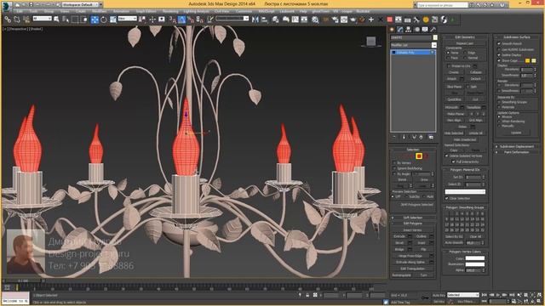545x306 pixels.
Task: Click the Remove Modifier trash icon
Action: point(421,137)
